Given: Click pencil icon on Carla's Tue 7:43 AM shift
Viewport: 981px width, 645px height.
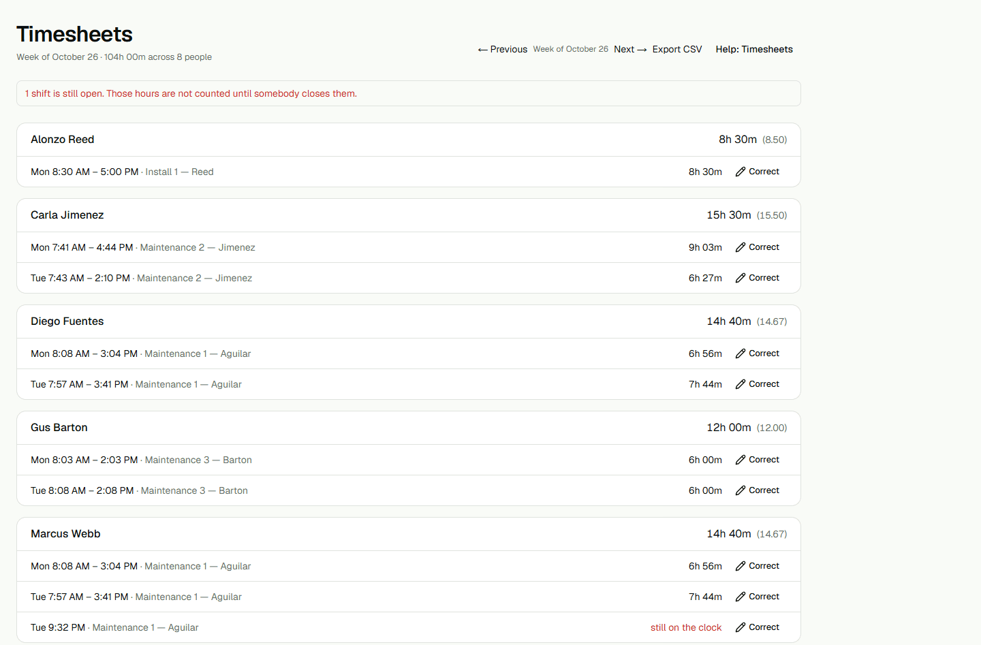Looking at the screenshot, I should pos(741,278).
